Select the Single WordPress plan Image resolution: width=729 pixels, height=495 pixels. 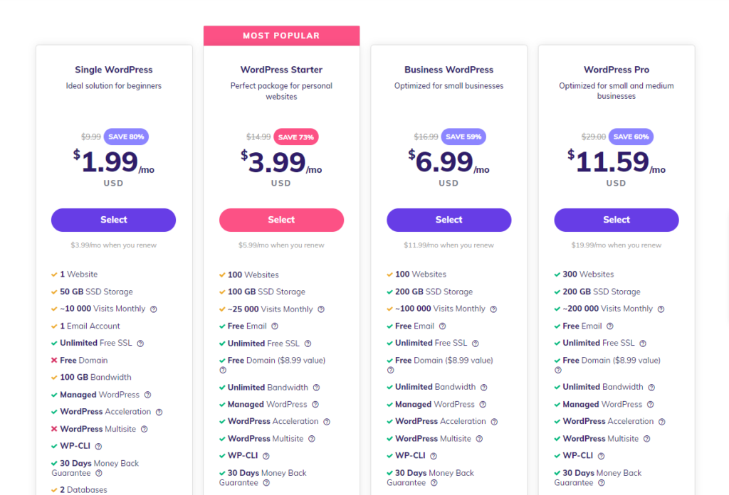coord(113,220)
